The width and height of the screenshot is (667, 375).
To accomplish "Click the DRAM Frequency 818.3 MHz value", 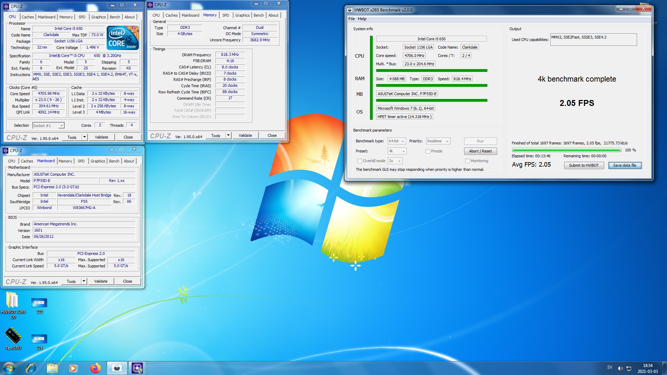I will coord(230,55).
